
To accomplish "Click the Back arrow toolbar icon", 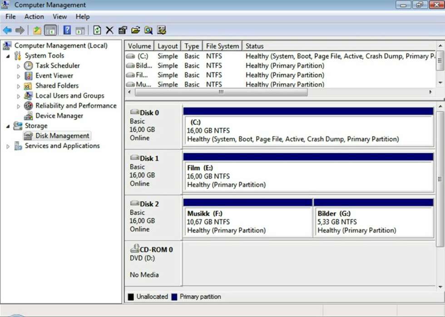I will [x=7, y=30].
